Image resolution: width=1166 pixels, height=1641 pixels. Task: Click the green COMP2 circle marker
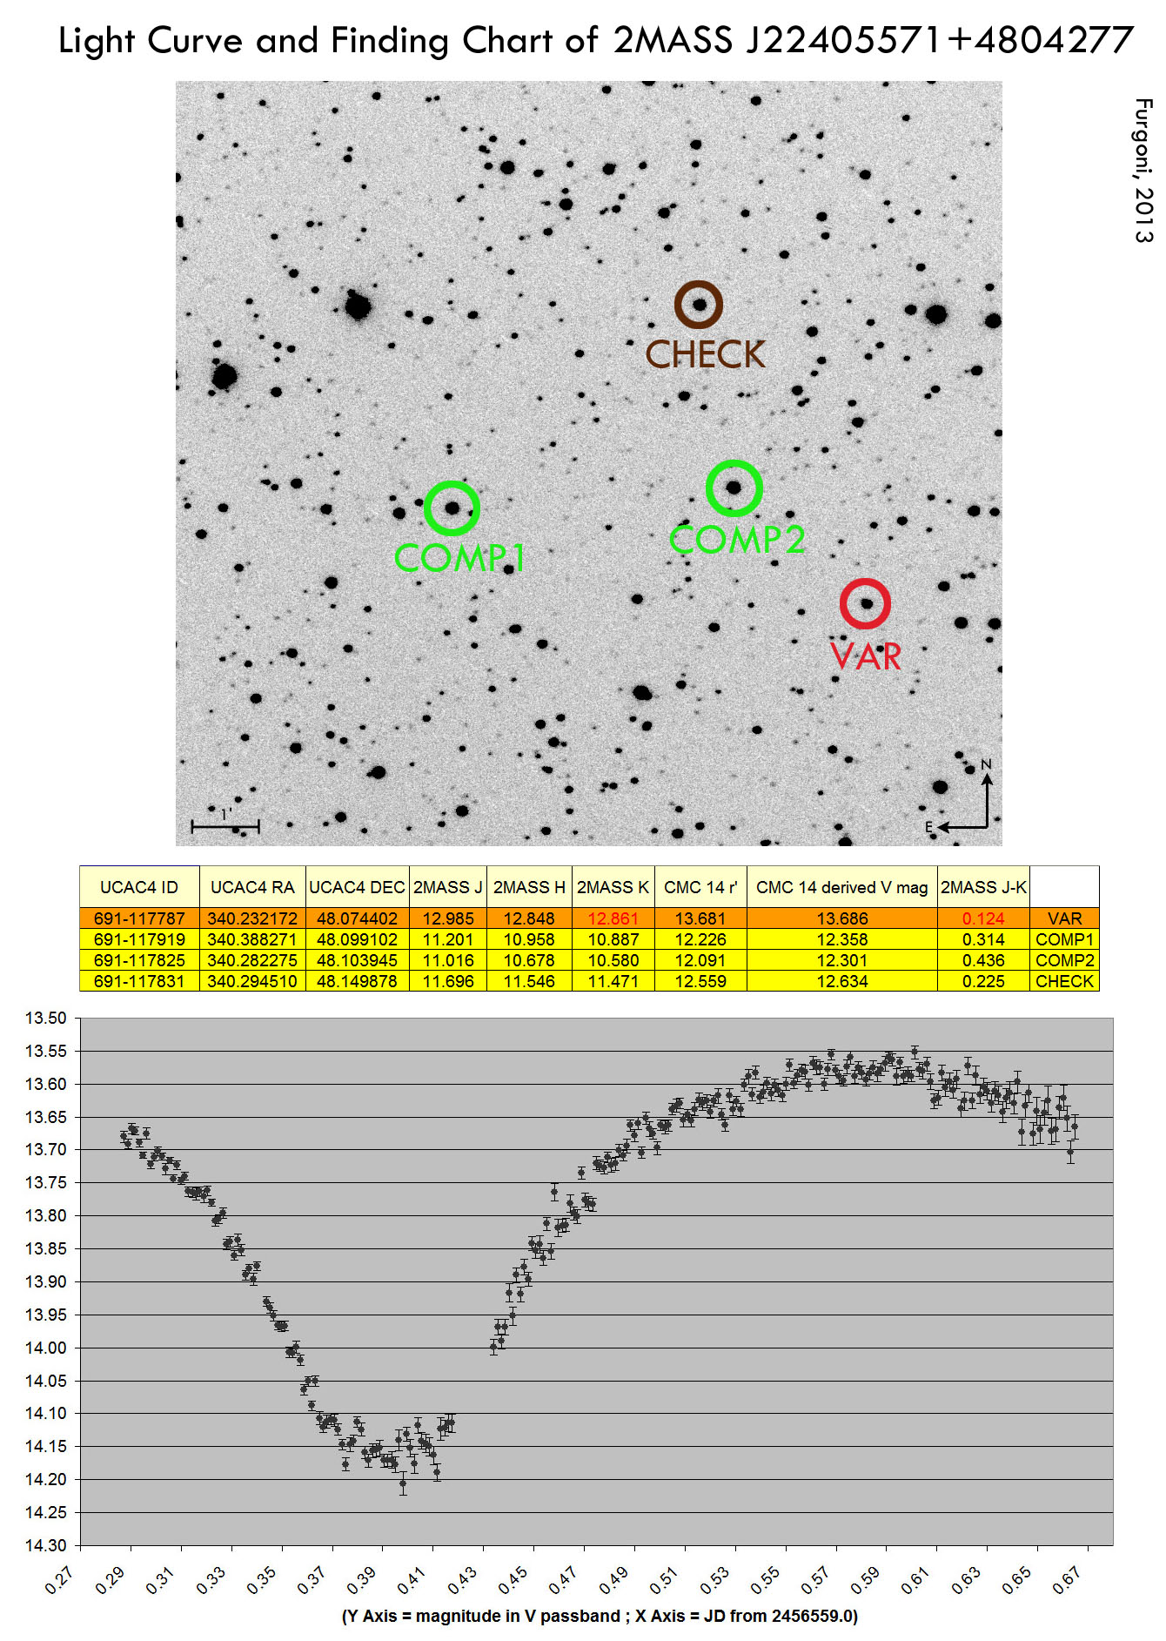734,488
